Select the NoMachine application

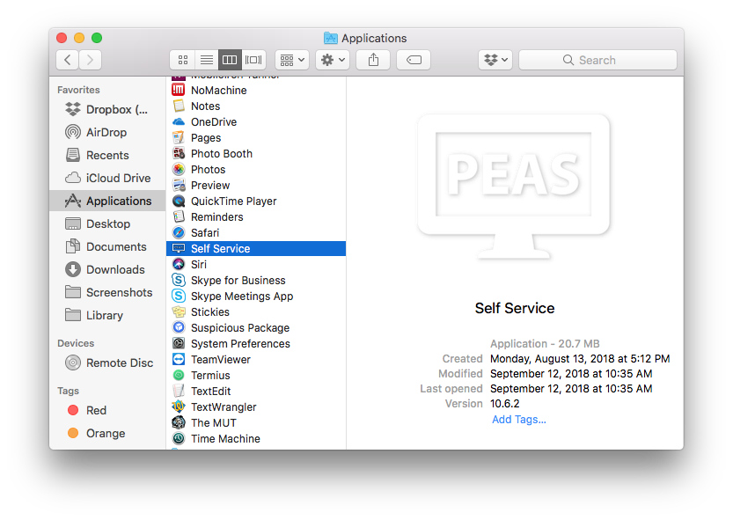(x=256, y=91)
